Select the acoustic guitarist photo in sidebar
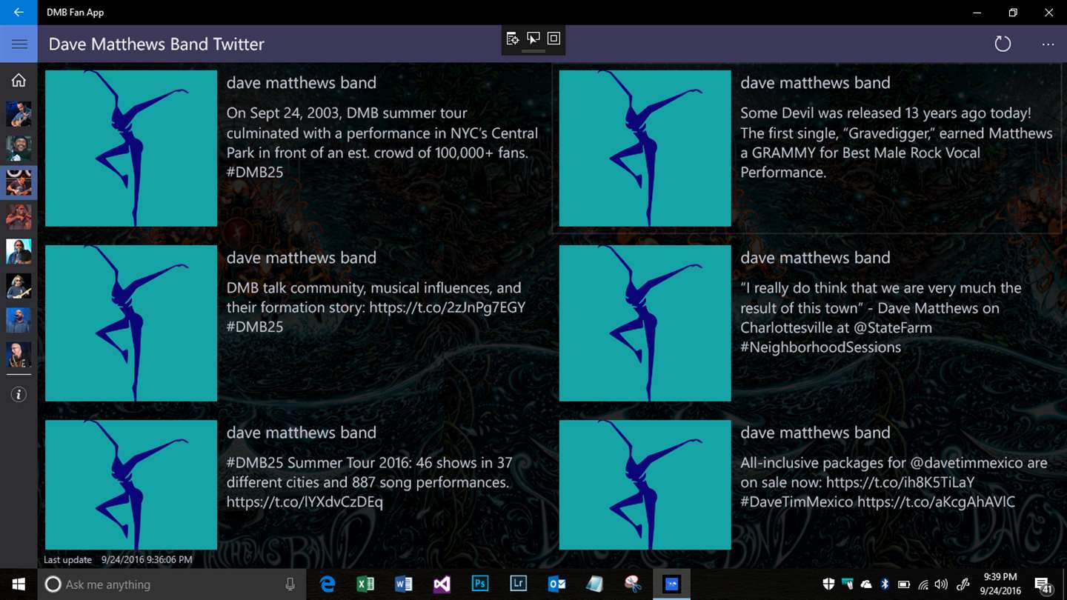The width and height of the screenshot is (1067, 600). tap(19, 114)
